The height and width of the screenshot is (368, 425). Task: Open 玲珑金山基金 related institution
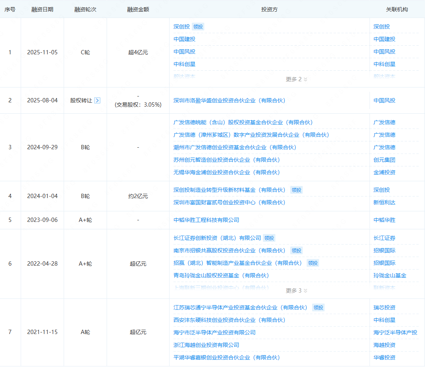pos(390,275)
